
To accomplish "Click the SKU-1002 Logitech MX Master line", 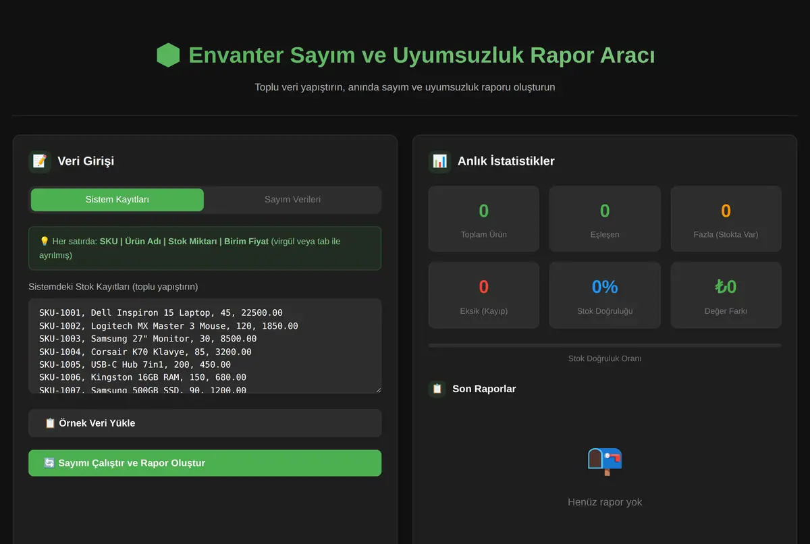I will pyautogui.click(x=169, y=326).
